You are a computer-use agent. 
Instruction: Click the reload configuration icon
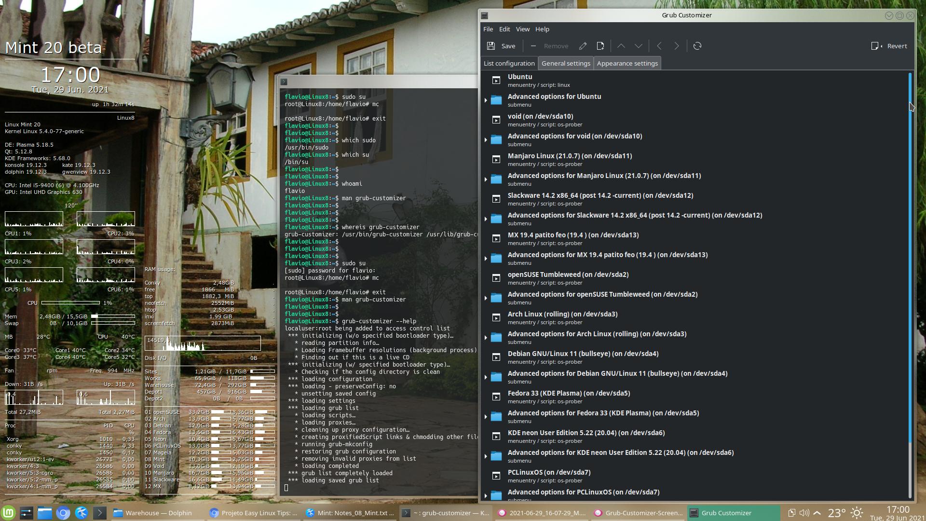pos(697,46)
